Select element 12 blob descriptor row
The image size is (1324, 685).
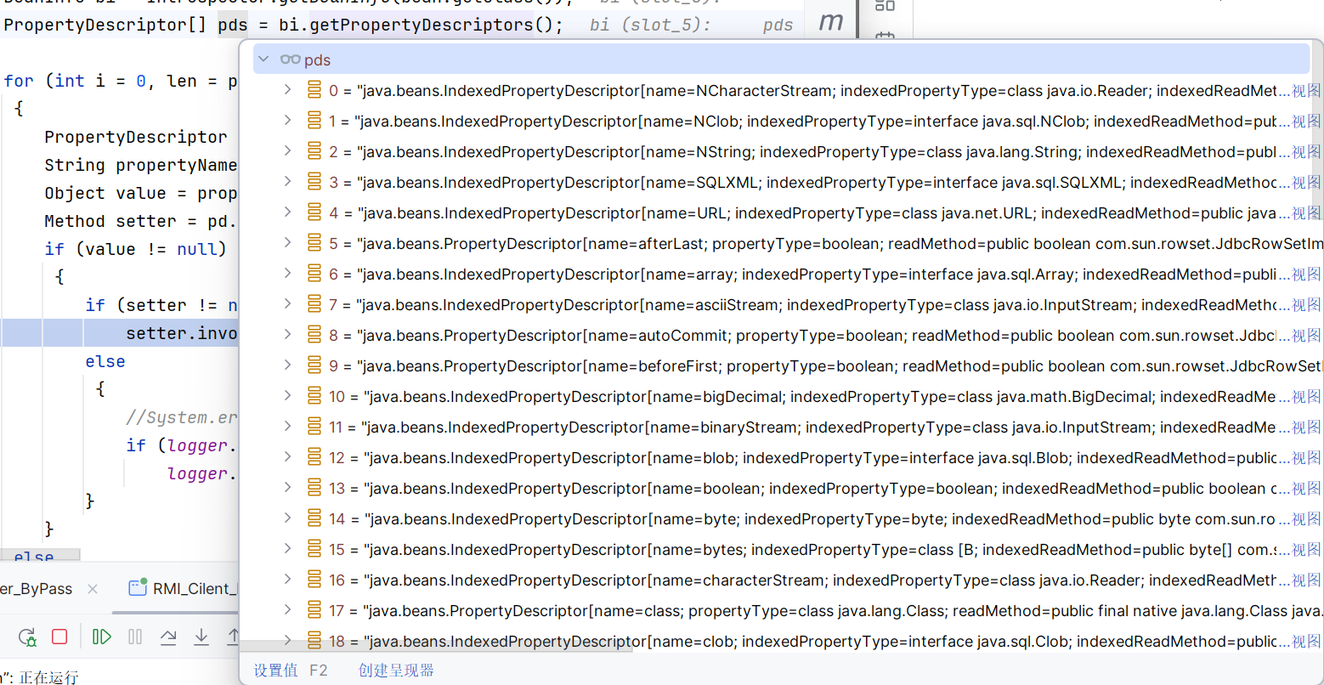[x=765, y=458]
